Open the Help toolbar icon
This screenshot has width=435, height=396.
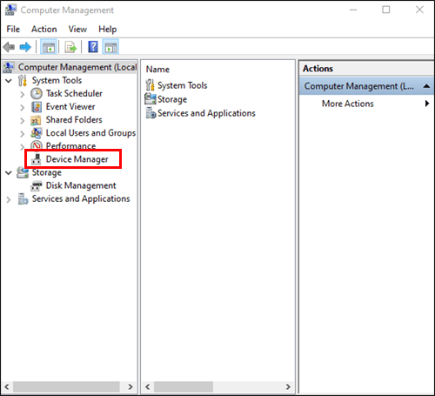[x=93, y=47]
